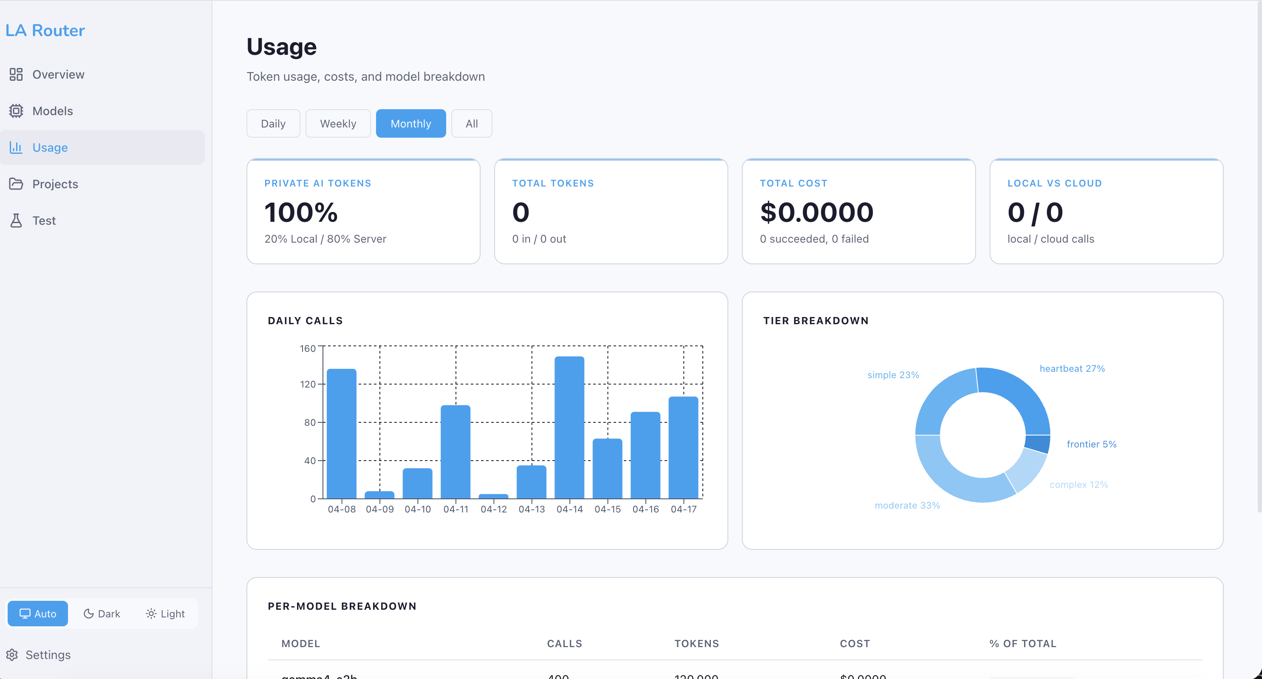
Task: Go to the Models section
Action: [102, 111]
